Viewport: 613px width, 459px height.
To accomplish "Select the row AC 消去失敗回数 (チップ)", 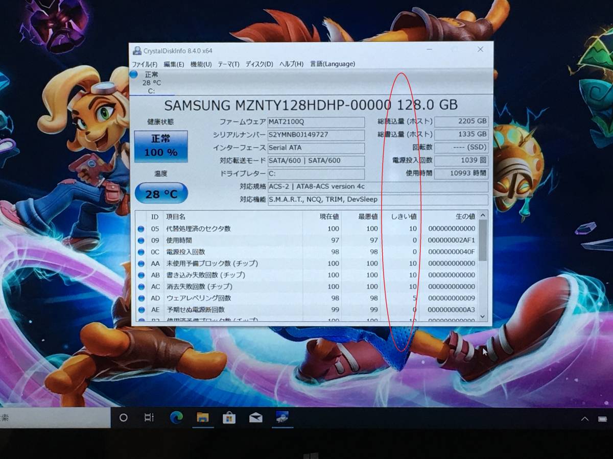I will (x=306, y=287).
